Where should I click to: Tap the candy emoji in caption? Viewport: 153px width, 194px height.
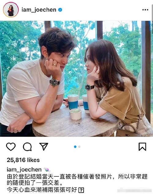[x=47, y=170]
